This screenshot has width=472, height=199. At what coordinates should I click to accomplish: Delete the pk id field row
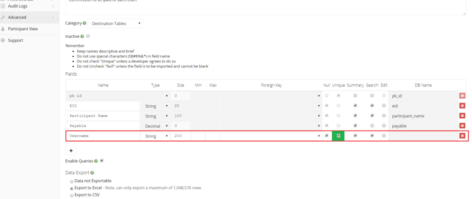tap(462, 96)
